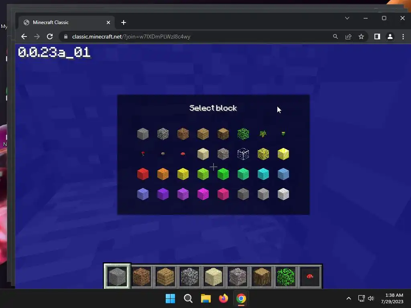The image size is (411, 308).
Task: Choose the light gray wool block
Action: coord(263,194)
